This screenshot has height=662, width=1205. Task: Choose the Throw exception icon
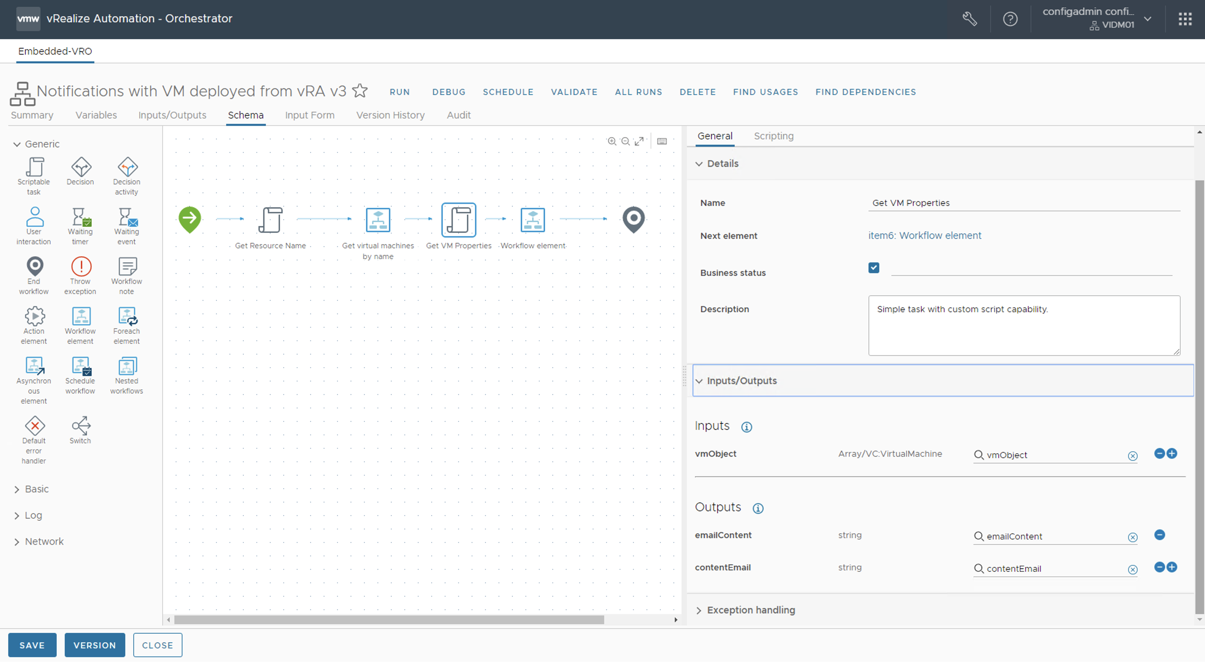(80, 267)
